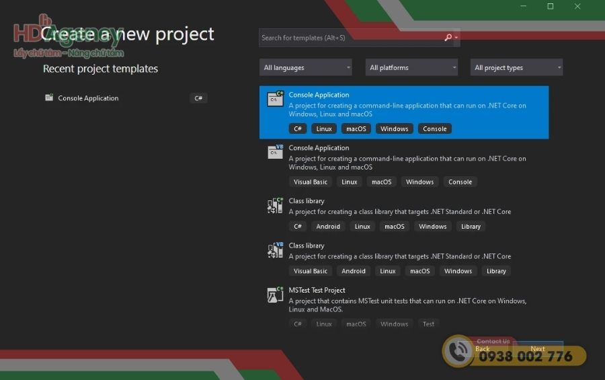Click Visual Basic tag under Console Application

tap(310, 182)
